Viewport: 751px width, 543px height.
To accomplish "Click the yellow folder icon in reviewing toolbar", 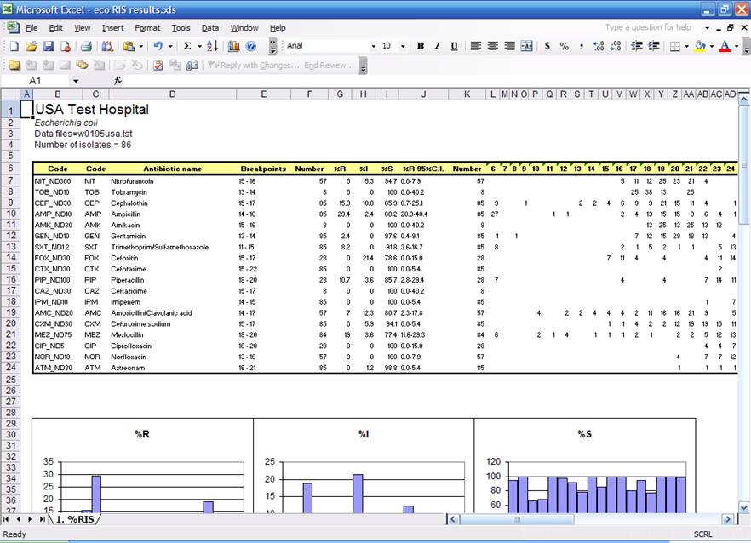I will point(14,66).
